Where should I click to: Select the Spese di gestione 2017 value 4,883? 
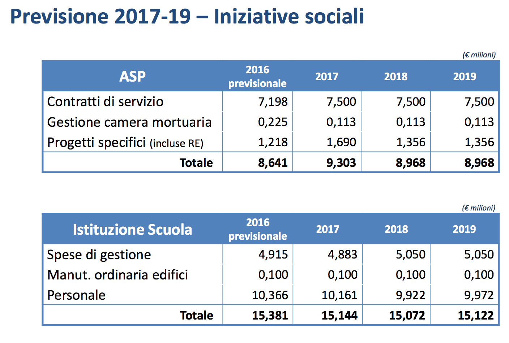[342, 255]
